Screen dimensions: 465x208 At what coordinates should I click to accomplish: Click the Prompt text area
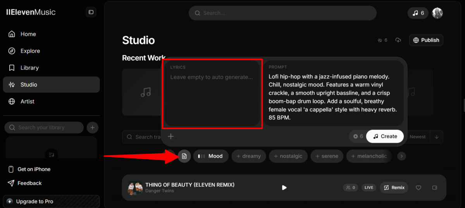[x=333, y=93]
